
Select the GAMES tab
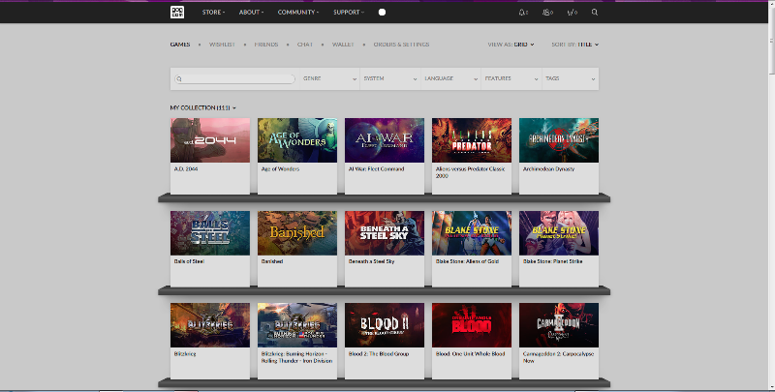[x=180, y=45]
